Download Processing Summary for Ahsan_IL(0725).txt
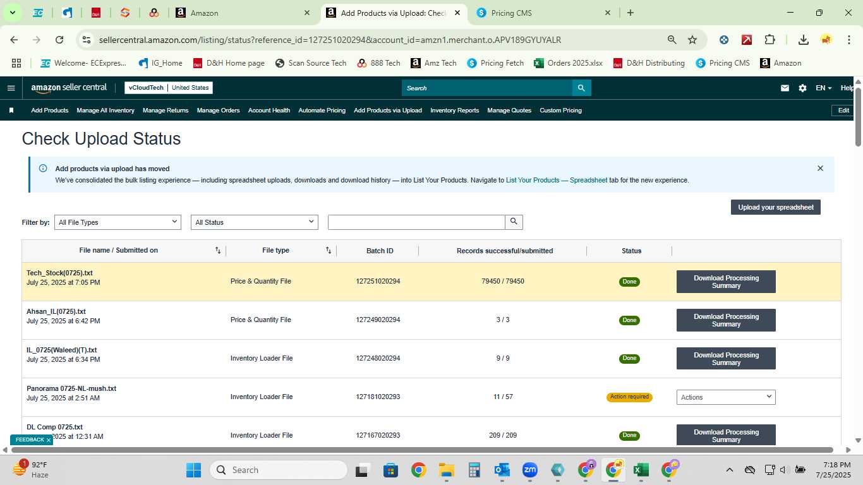Viewport: 863px width, 485px height. point(726,320)
